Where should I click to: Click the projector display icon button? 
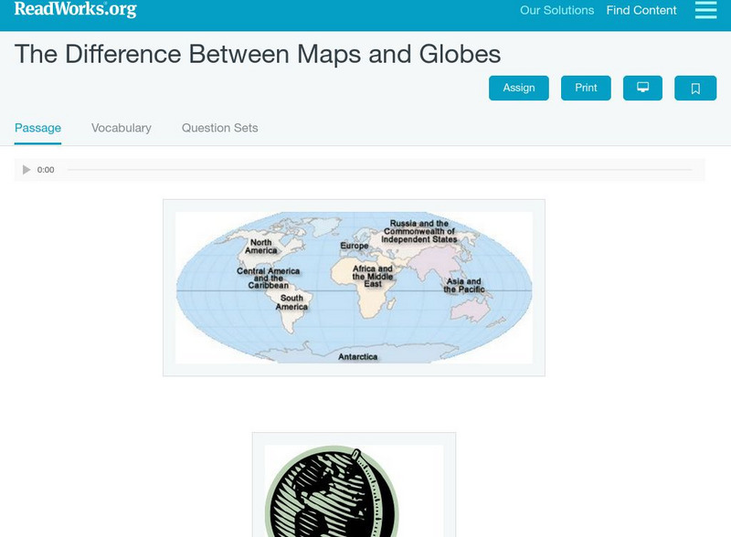coord(642,88)
